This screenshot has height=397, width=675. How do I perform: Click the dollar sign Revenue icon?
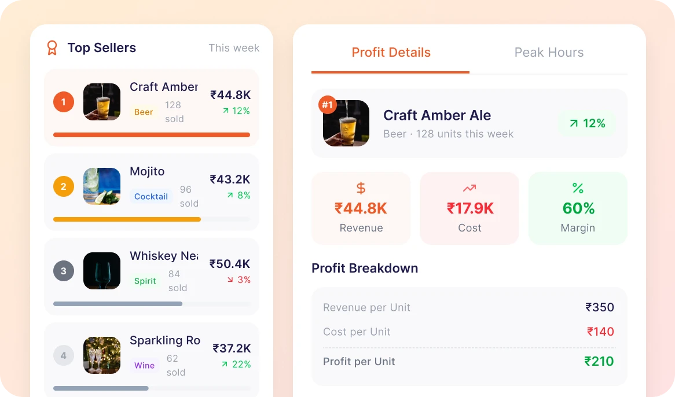[x=361, y=188]
